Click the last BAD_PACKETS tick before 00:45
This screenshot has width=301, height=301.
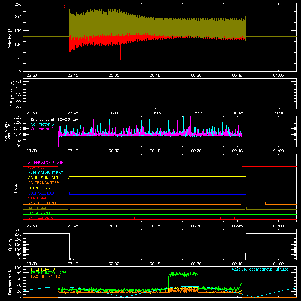tap(234, 218)
